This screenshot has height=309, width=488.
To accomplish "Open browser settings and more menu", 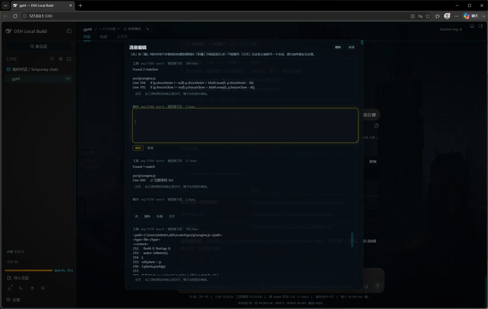I will (456, 16).
